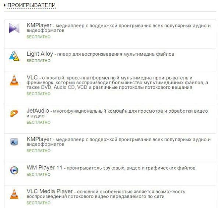Viewport: 221px width, 208px height.
Task: Click the blue KMPlayer icon in fifth row
Action: (14, 142)
